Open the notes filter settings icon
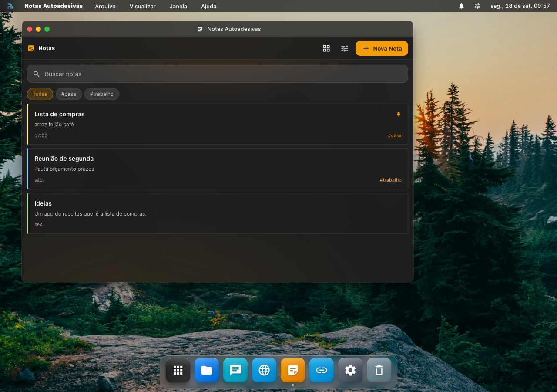 point(345,48)
